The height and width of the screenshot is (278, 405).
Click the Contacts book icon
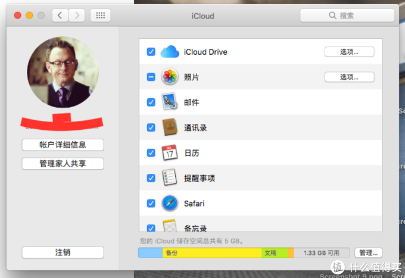(x=170, y=127)
